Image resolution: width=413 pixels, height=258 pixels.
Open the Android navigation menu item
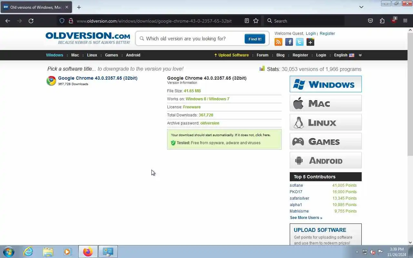(x=133, y=55)
